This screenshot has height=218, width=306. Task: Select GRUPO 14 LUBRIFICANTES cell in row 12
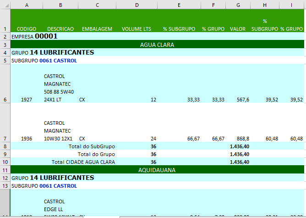(53, 177)
